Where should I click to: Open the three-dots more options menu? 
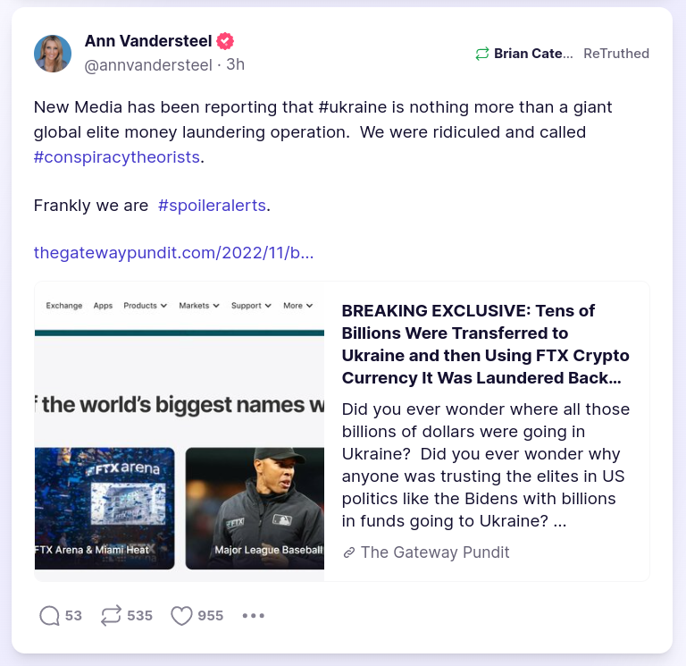coord(254,615)
